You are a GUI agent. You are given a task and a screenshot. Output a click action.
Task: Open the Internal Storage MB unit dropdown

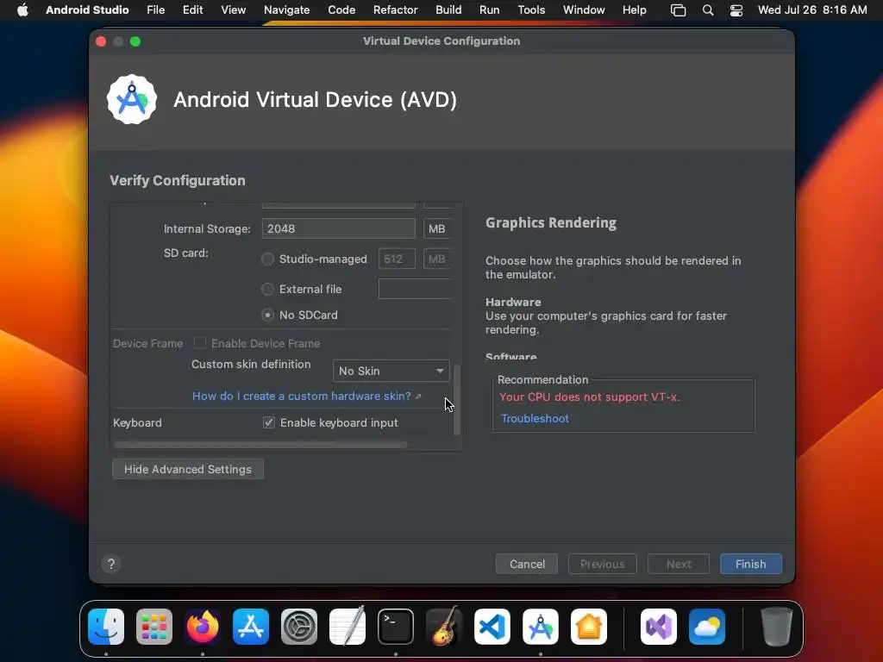(437, 228)
